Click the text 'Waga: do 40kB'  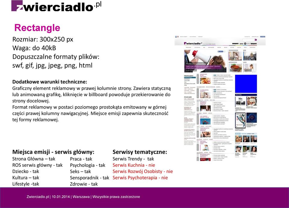click(34, 48)
